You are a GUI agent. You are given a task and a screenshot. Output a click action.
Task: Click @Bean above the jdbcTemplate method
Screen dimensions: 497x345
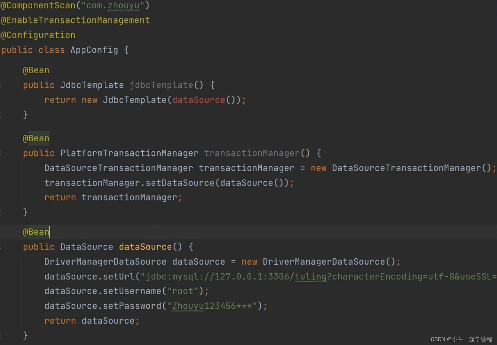click(x=36, y=70)
